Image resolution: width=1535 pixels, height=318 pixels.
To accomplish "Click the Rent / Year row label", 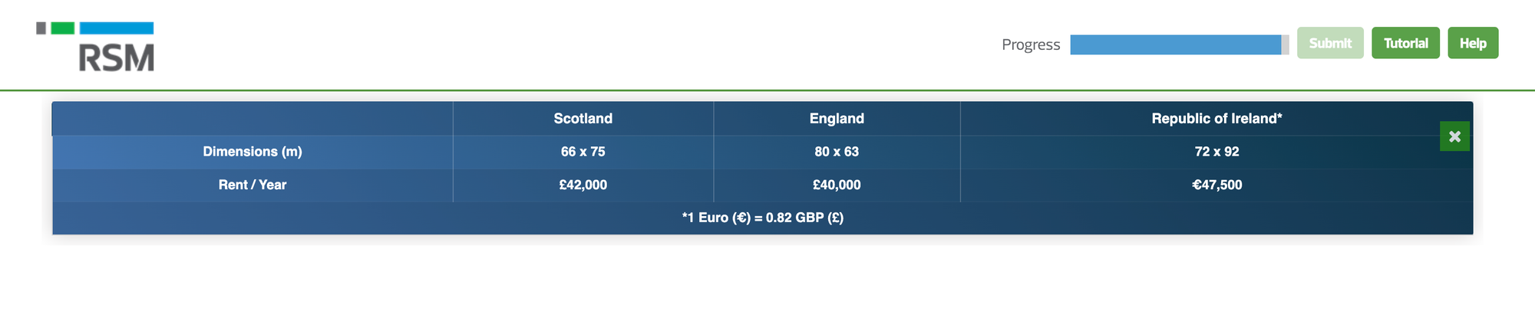I will 253,185.
